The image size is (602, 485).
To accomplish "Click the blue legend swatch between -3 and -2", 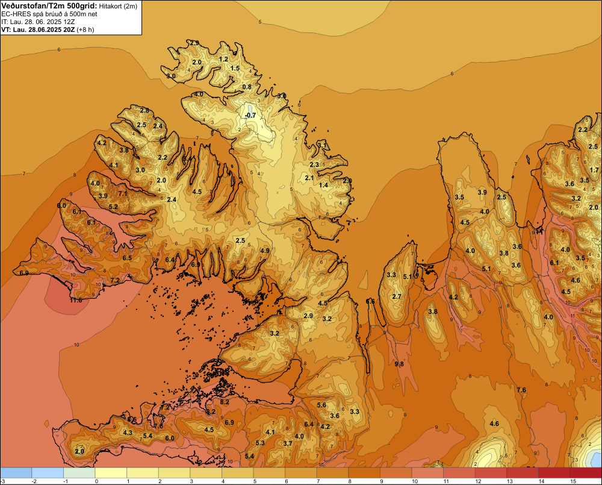I will (x=16, y=473).
